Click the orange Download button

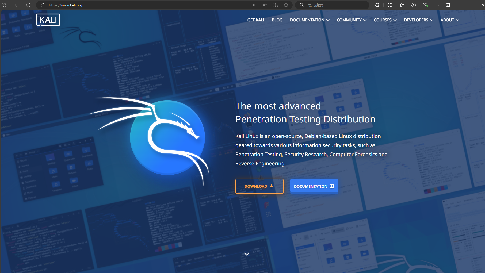[259, 186]
